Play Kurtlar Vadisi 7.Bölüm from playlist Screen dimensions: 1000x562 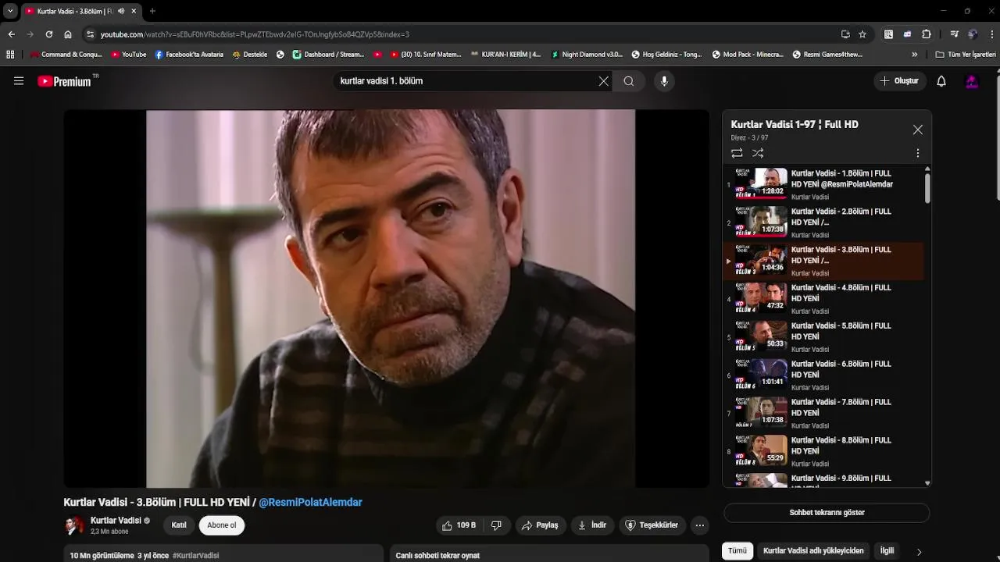pyautogui.click(x=823, y=414)
